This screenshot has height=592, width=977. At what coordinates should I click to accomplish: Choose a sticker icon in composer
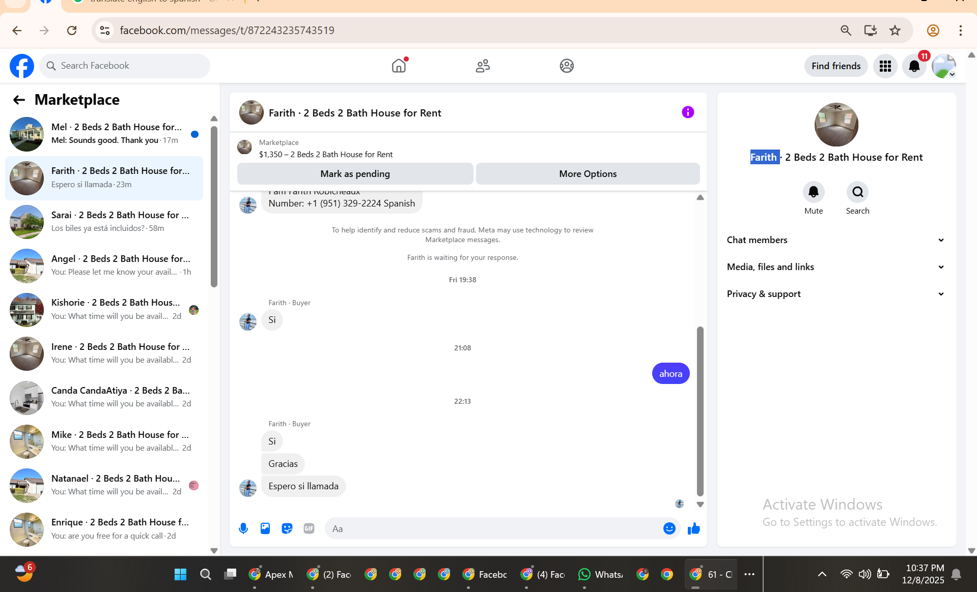[287, 528]
